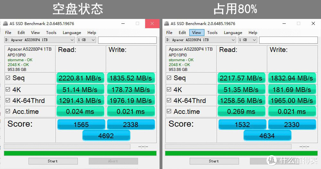This screenshot has height=169, width=321.
Task: Toggle the Acc.time checkbox in right window
Action: 169,111
